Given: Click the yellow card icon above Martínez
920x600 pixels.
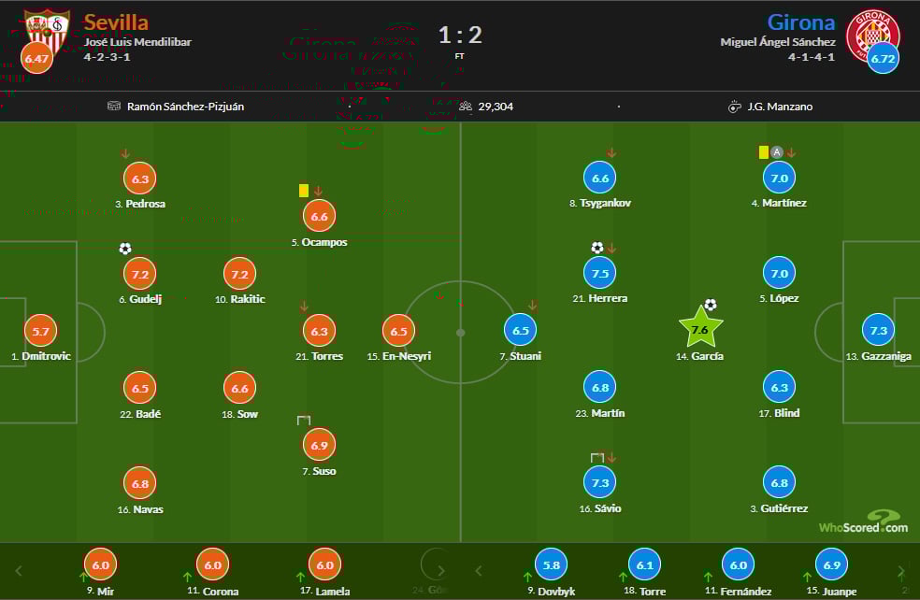Looking at the screenshot, I should 764,151.
